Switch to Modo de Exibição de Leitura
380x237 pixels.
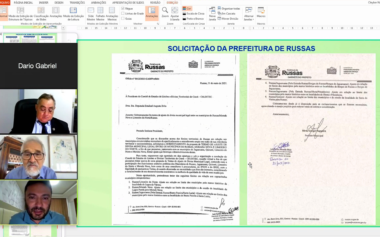(73, 14)
